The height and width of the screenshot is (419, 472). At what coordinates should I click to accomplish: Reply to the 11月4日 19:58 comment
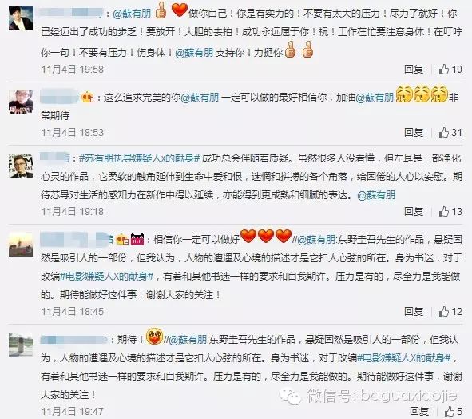point(414,70)
